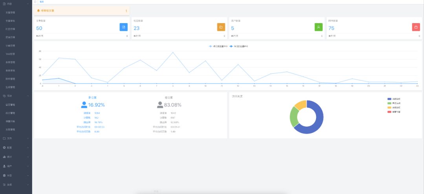424x194 pixels.
Task: Click the orange folder icon on the column count card
Action: (x=221, y=27)
